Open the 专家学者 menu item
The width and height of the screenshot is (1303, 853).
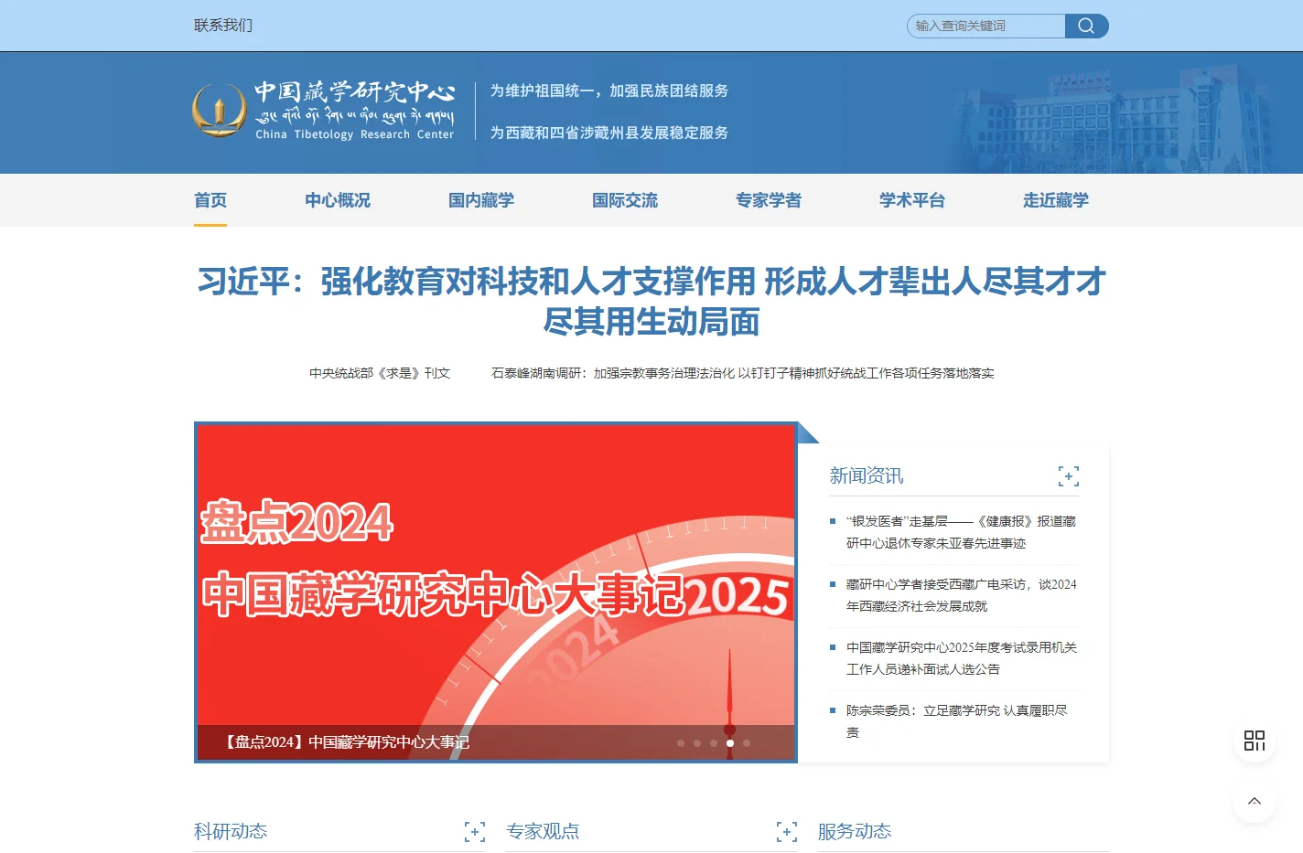click(769, 200)
